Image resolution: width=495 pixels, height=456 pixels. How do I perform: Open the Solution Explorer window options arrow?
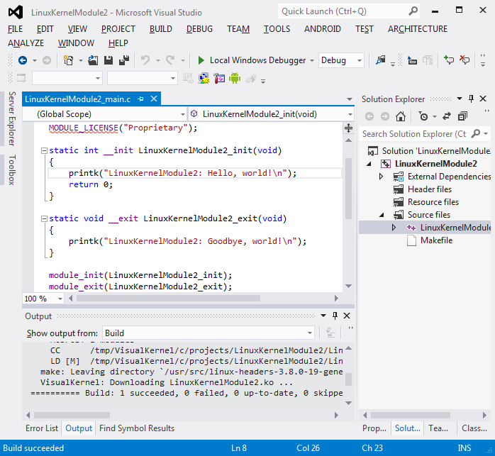(460, 99)
